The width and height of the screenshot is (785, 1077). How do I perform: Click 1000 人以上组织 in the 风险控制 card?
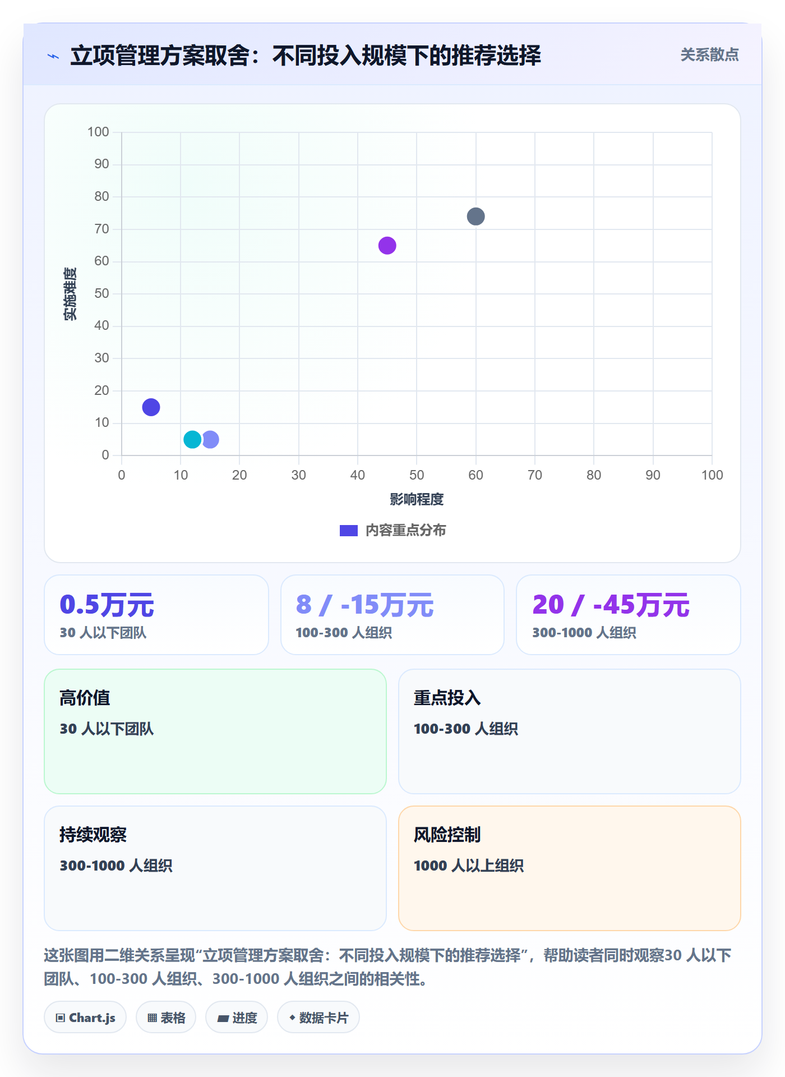coord(469,866)
